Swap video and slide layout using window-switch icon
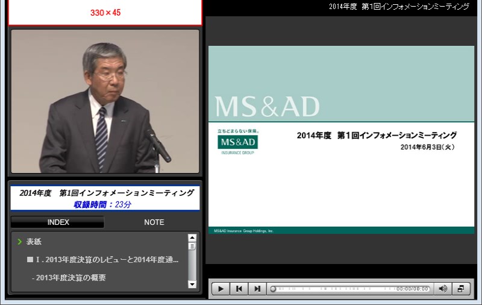Screen dimensions: 482x305 coord(461,289)
